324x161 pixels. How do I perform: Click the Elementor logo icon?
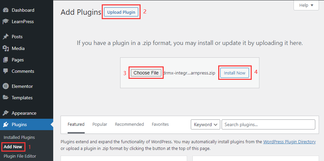pos(6,86)
